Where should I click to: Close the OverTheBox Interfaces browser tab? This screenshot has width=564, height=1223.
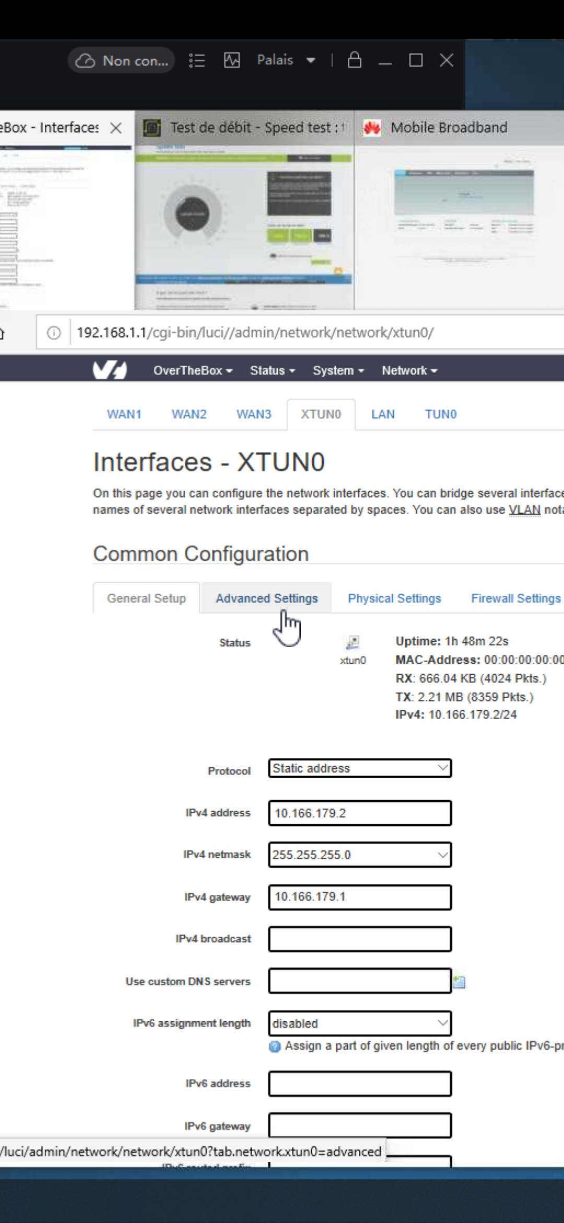116,128
